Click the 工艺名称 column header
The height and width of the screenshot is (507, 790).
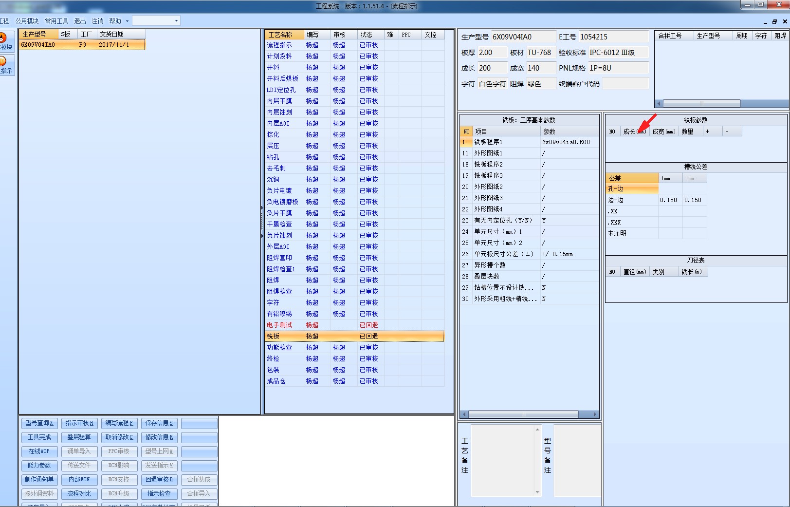pyautogui.click(x=284, y=35)
